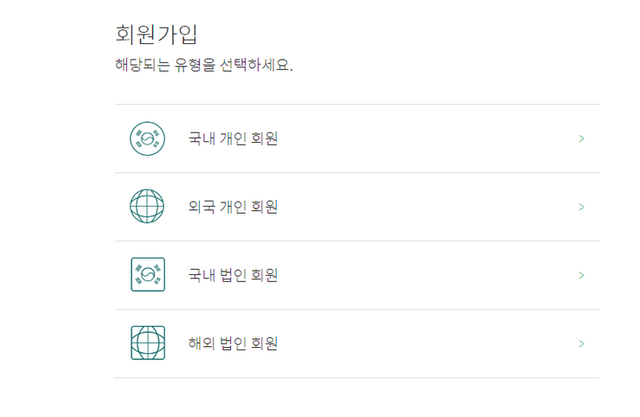Choose the 해외 법인 회원 text label
The height and width of the screenshot is (417, 640).
[x=233, y=343]
